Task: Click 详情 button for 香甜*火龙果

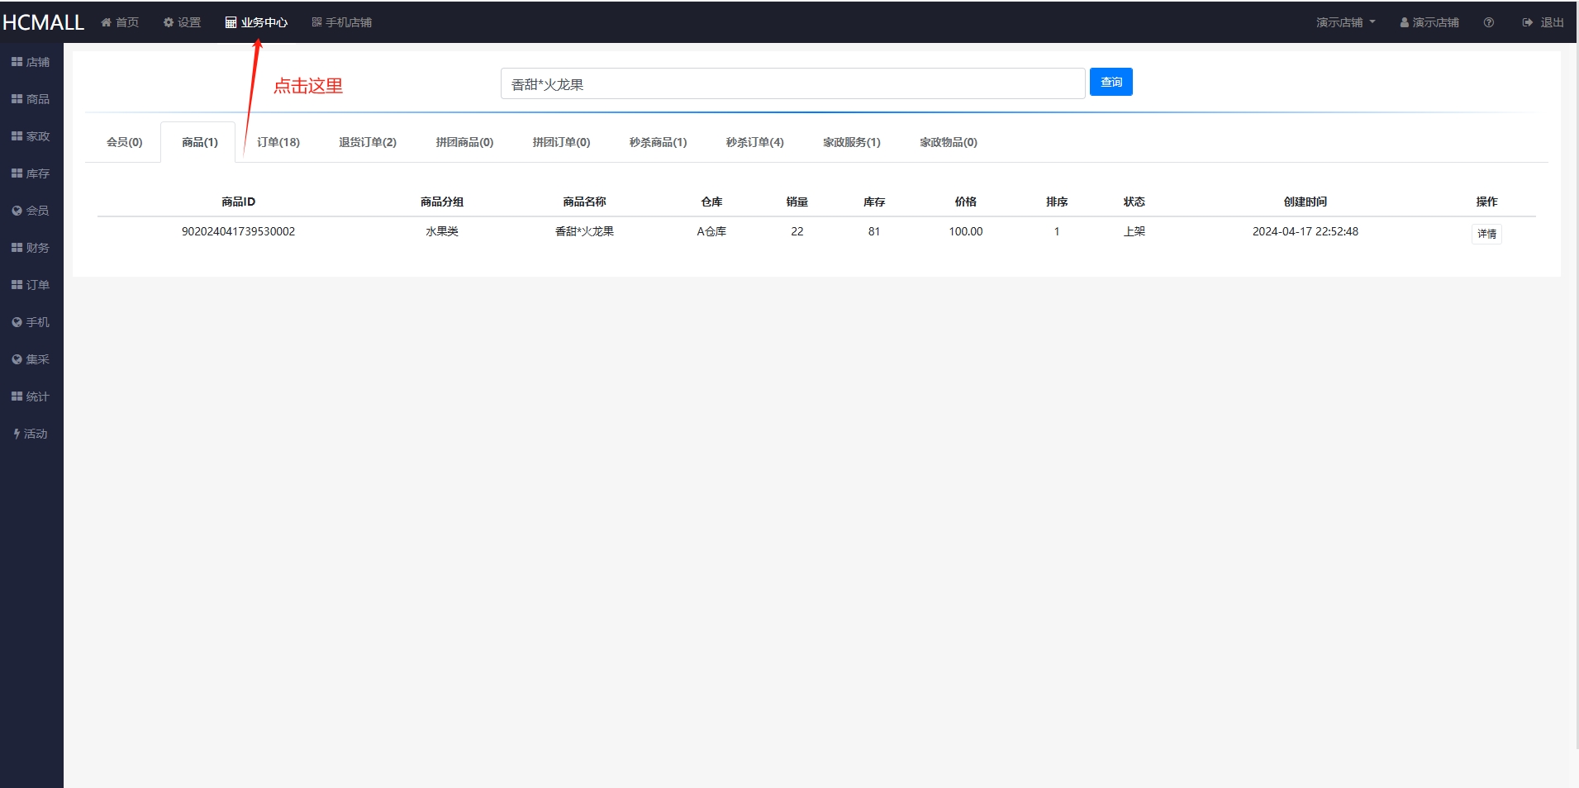Action: pyautogui.click(x=1486, y=234)
